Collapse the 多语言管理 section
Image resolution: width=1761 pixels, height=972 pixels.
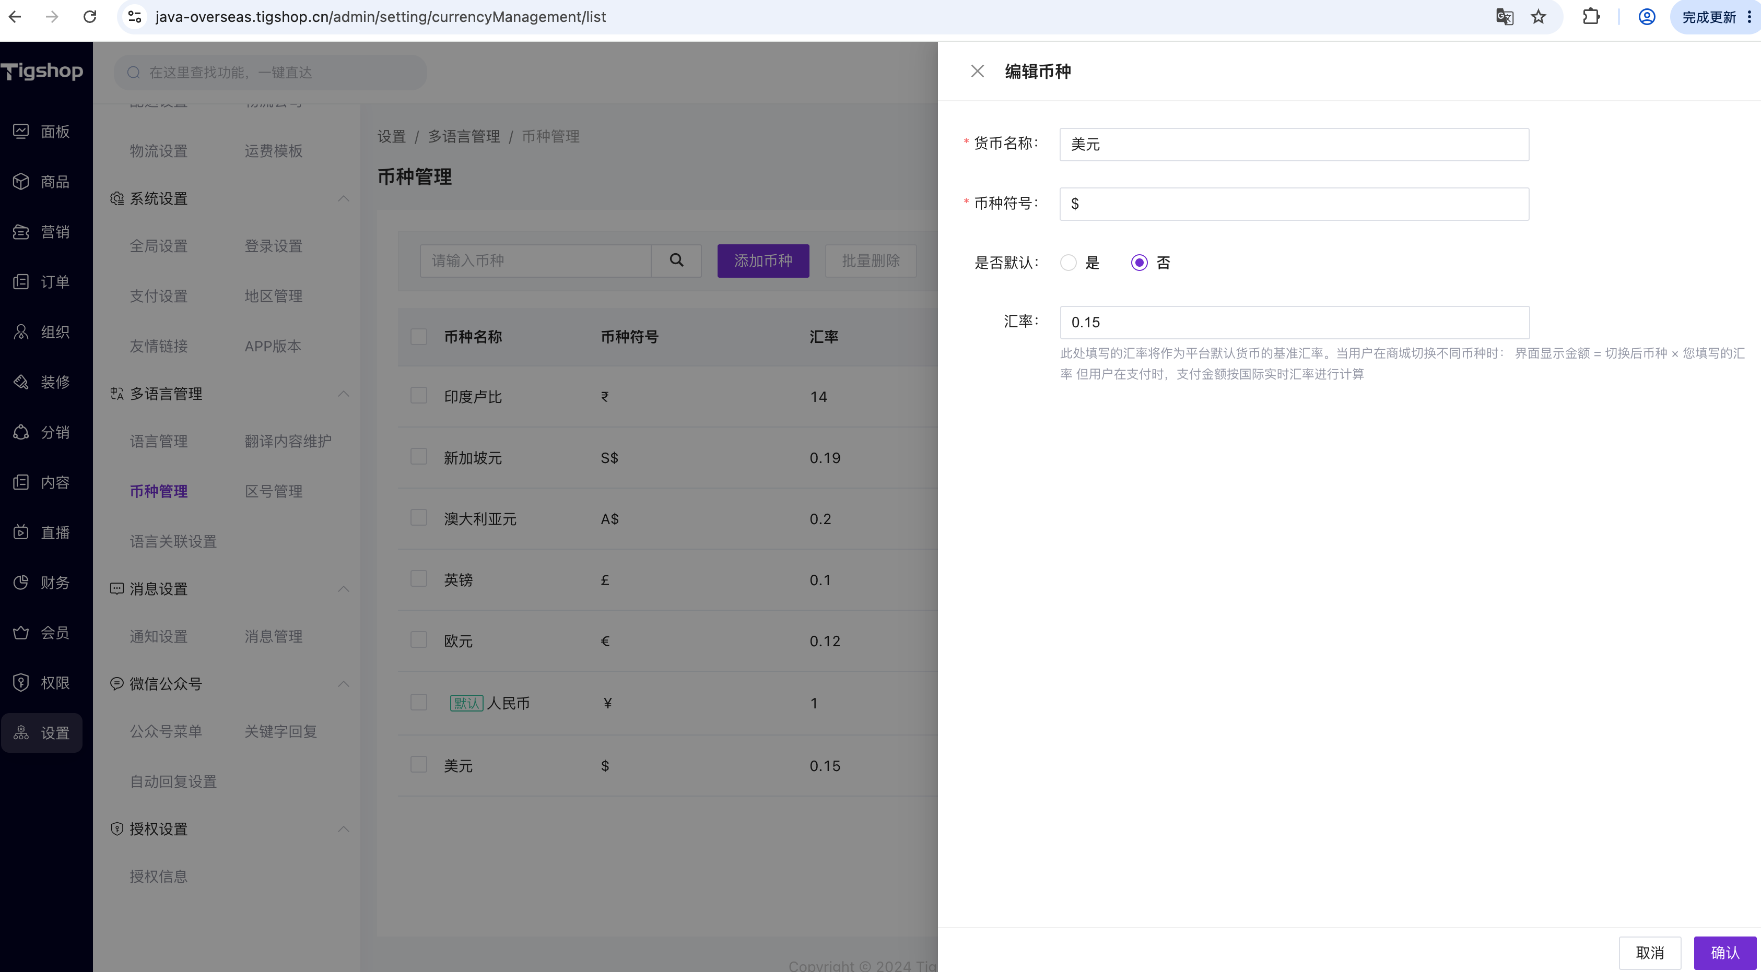(x=344, y=394)
